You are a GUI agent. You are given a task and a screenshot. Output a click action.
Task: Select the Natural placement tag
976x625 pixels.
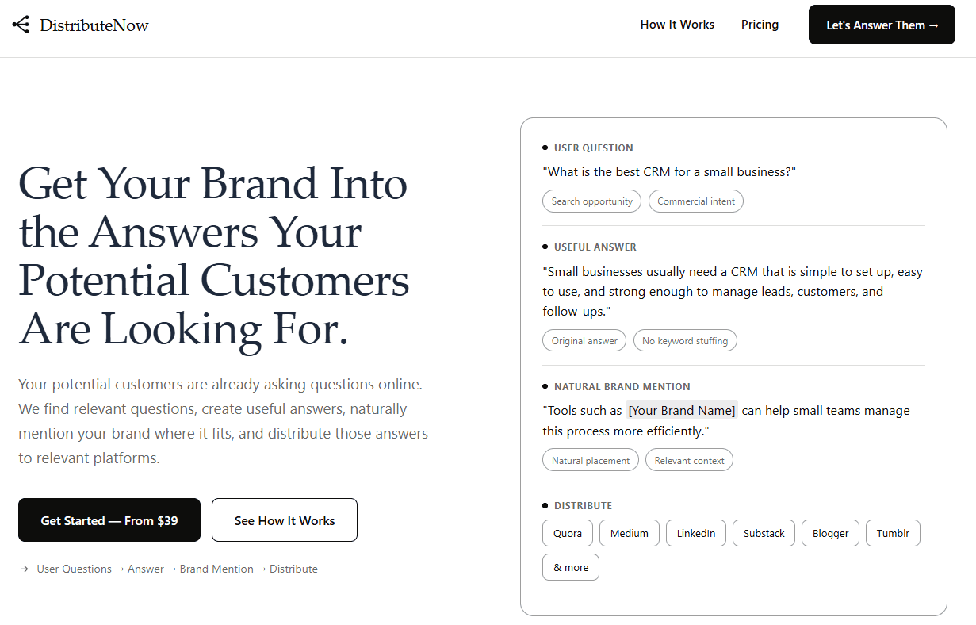[591, 460]
